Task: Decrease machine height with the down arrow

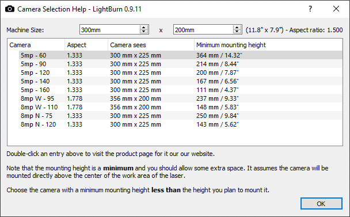Action: tap(237, 32)
